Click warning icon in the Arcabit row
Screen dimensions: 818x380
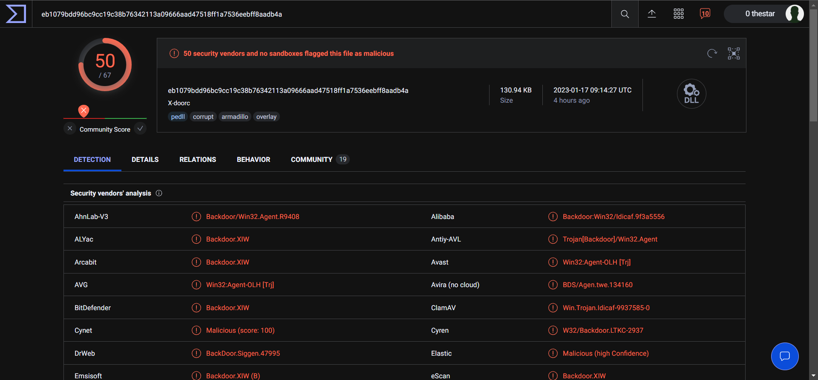point(196,262)
